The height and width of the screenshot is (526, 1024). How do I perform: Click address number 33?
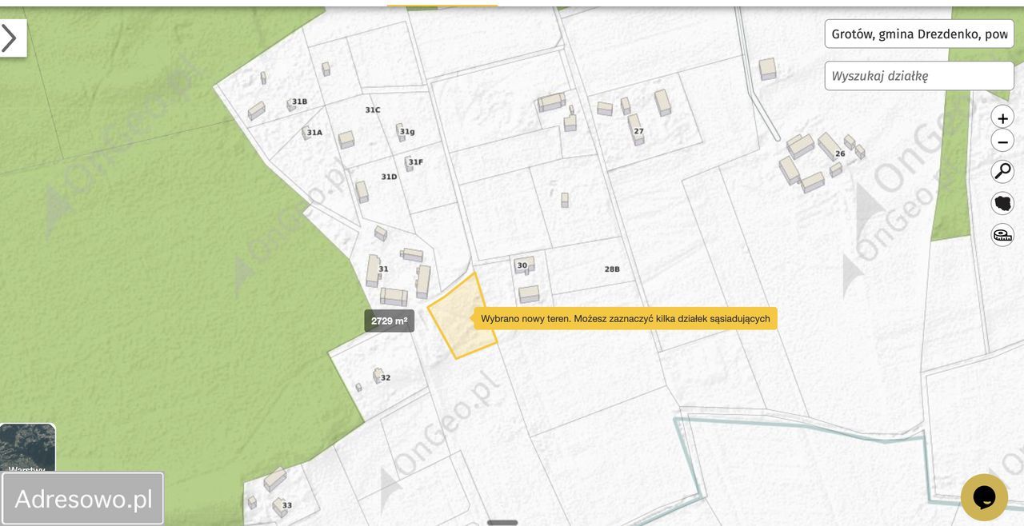[x=287, y=505]
